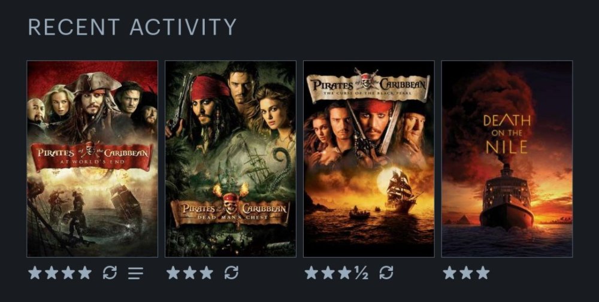Image resolution: width=599 pixels, height=302 pixels.
Task: Click the first star under Dead Man's Chest
Action: [173, 273]
